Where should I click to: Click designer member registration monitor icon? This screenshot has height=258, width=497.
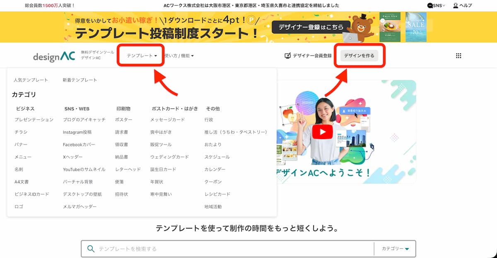(288, 56)
